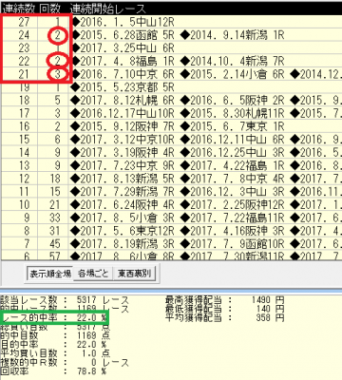The width and height of the screenshot is (342, 380).
Task: Select race 2014.10.4 新潟 7R
Action: click(x=233, y=61)
